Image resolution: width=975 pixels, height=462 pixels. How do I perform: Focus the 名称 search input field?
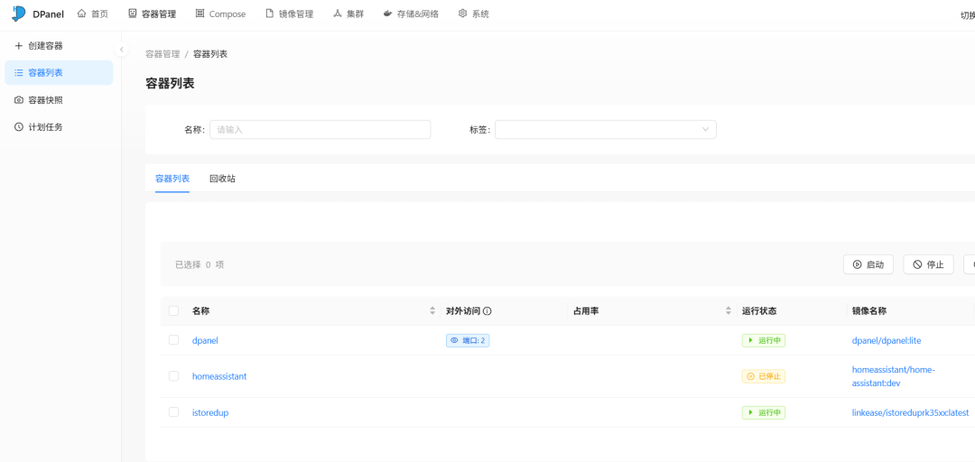point(320,130)
